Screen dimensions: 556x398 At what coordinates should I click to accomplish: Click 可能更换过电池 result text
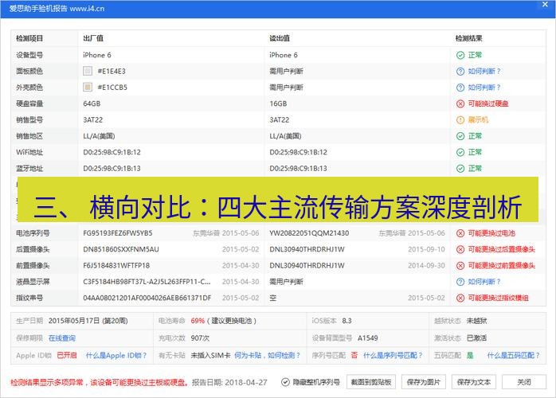[x=491, y=233]
